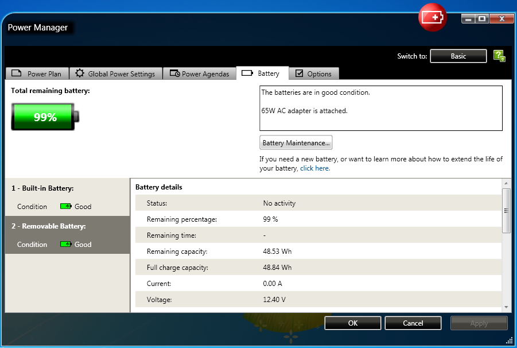Image resolution: width=517 pixels, height=348 pixels.
Task: Click the battery status message box
Action: (381, 108)
